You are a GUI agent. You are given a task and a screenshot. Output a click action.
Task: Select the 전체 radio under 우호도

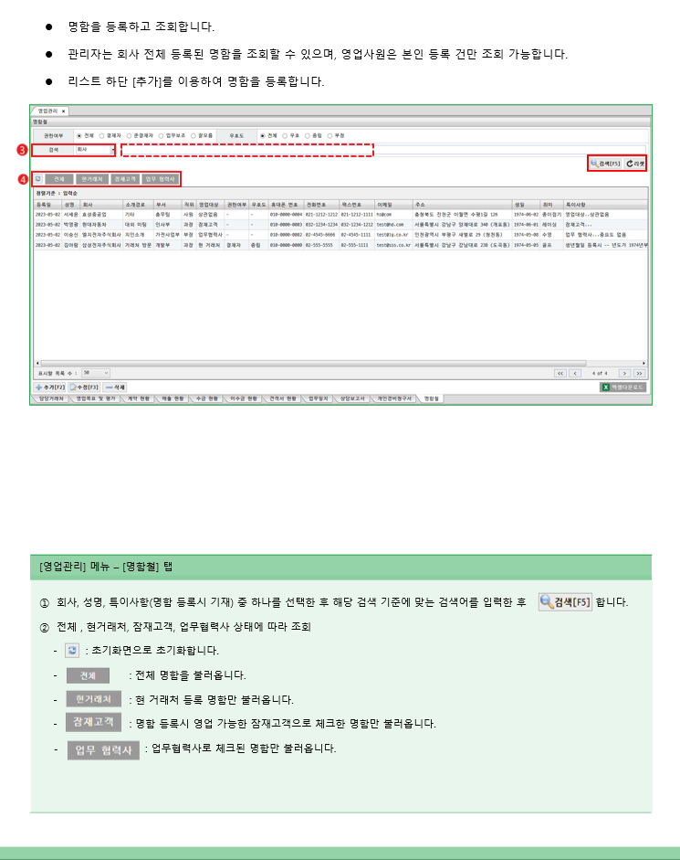(263, 135)
